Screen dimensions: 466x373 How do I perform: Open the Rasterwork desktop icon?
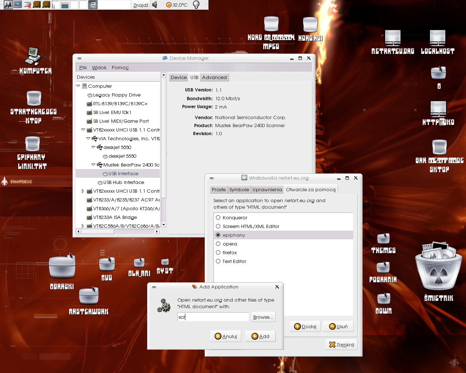tap(89, 296)
